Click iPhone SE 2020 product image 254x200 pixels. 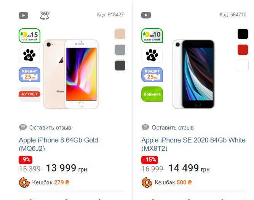193,74
